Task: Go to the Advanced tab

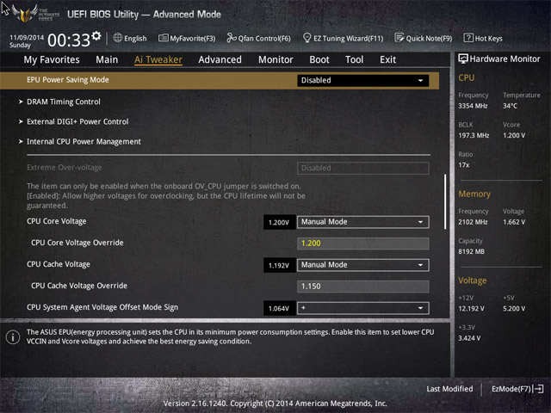Action: point(220,59)
